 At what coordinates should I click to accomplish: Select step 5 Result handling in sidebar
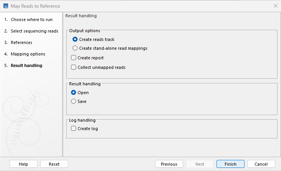[x=23, y=65]
